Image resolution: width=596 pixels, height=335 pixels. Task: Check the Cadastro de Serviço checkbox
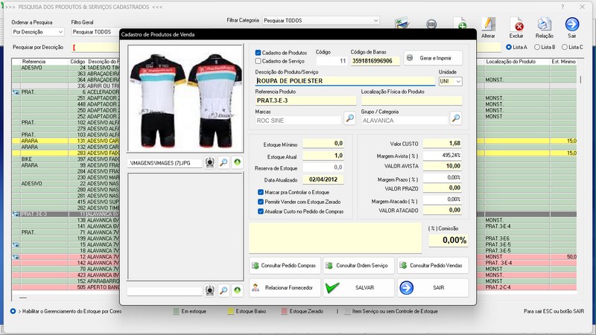[259, 60]
